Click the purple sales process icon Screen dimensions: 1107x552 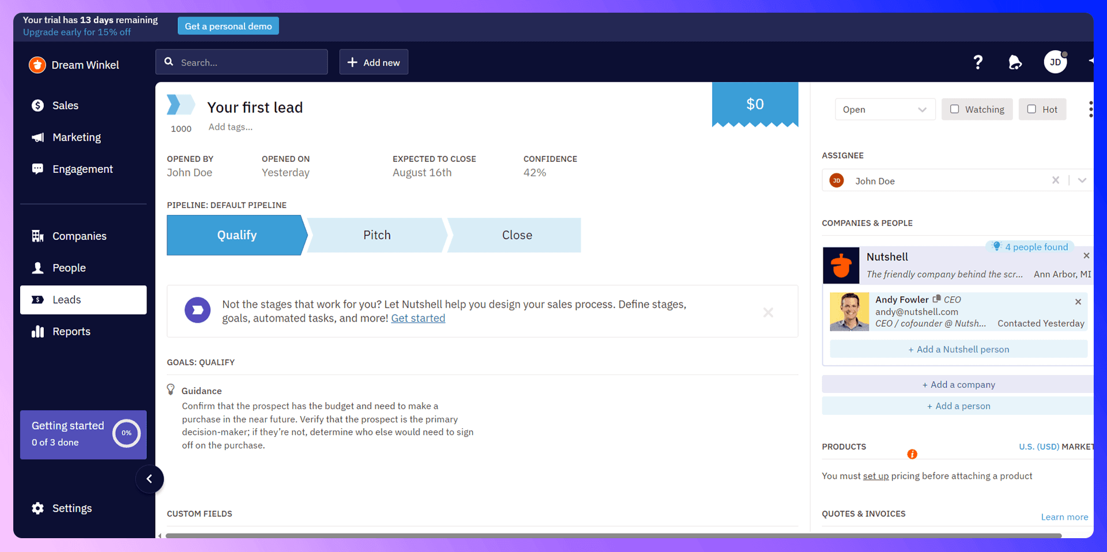pyautogui.click(x=197, y=310)
